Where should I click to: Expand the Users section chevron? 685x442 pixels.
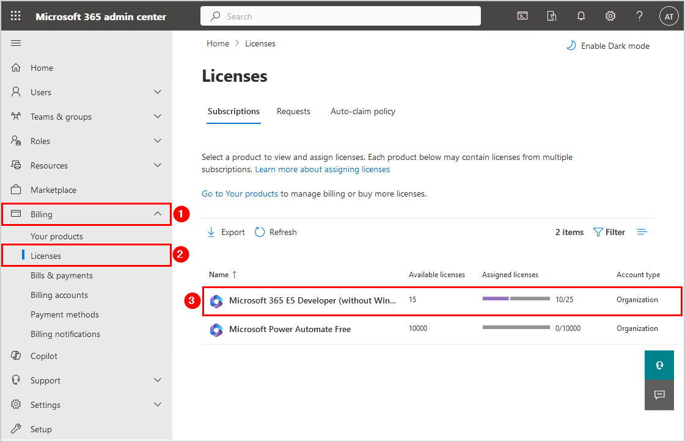158,92
